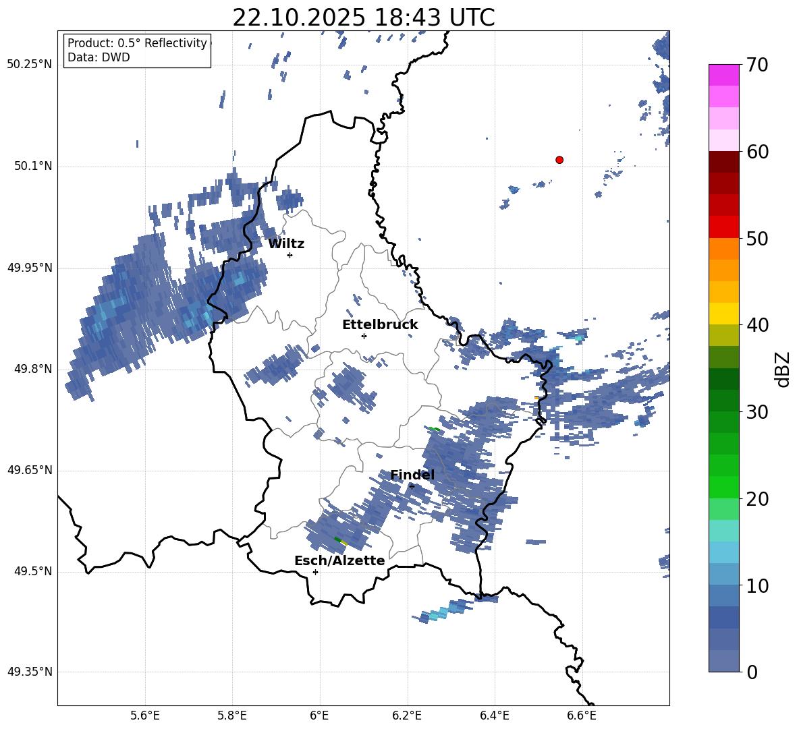Click the Ettelbruck city label
799x729 pixels.
click(x=380, y=325)
